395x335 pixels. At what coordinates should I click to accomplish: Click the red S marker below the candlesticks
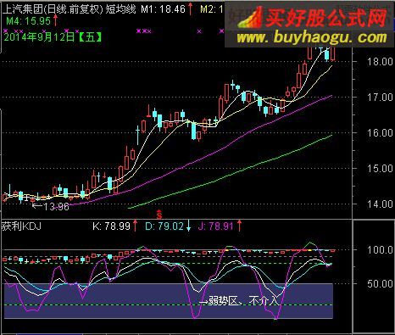[159, 215]
